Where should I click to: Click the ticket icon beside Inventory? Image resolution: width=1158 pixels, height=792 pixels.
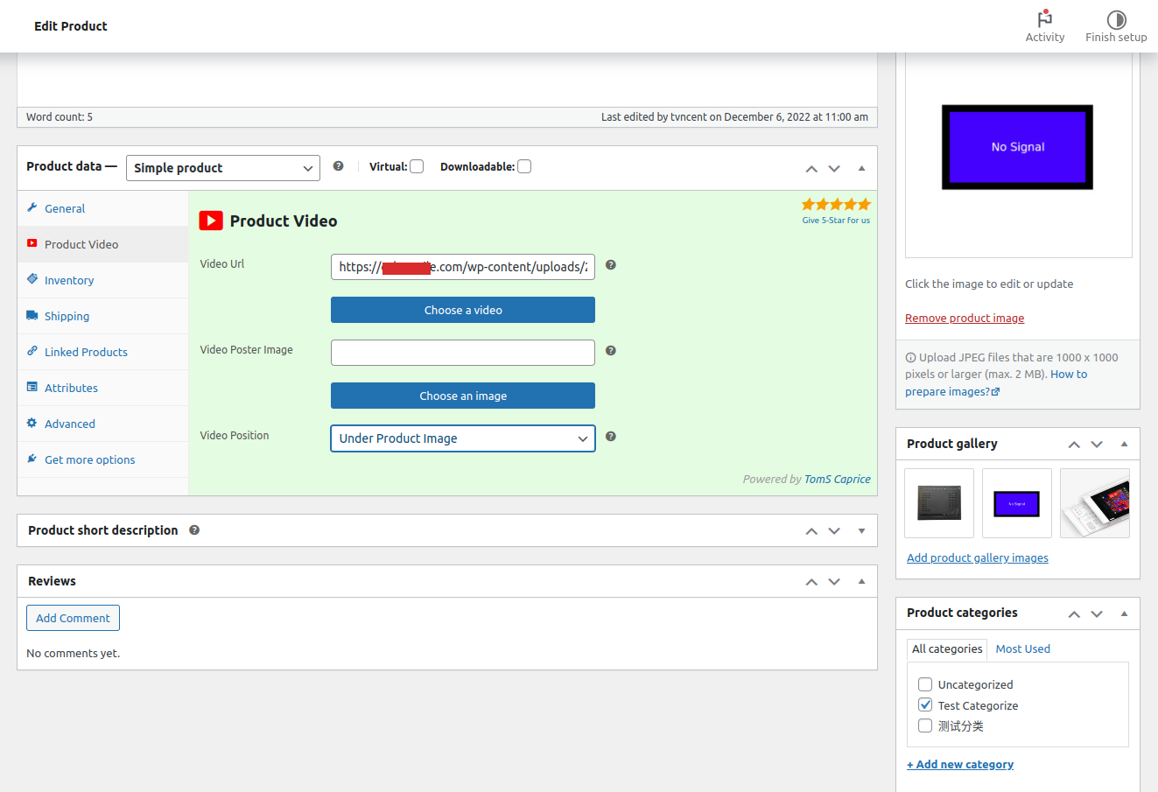coord(32,279)
